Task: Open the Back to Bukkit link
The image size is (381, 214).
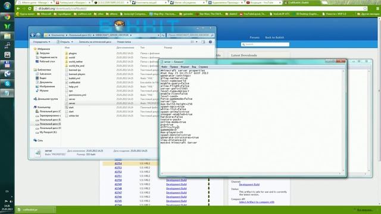Action: coord(274,37)
